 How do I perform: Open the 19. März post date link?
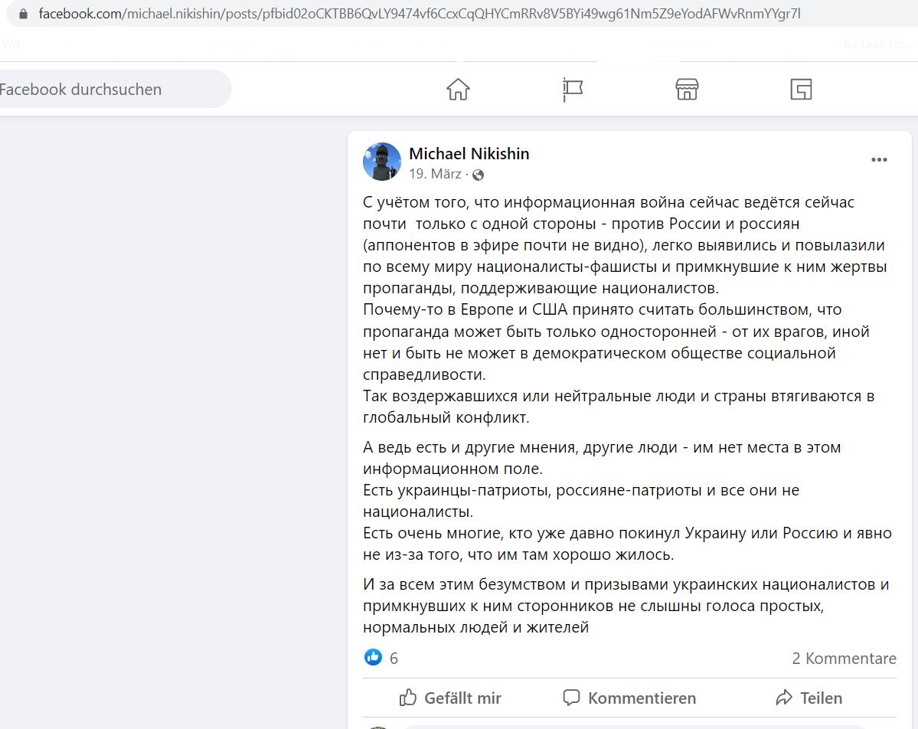(x=435, y=174)
